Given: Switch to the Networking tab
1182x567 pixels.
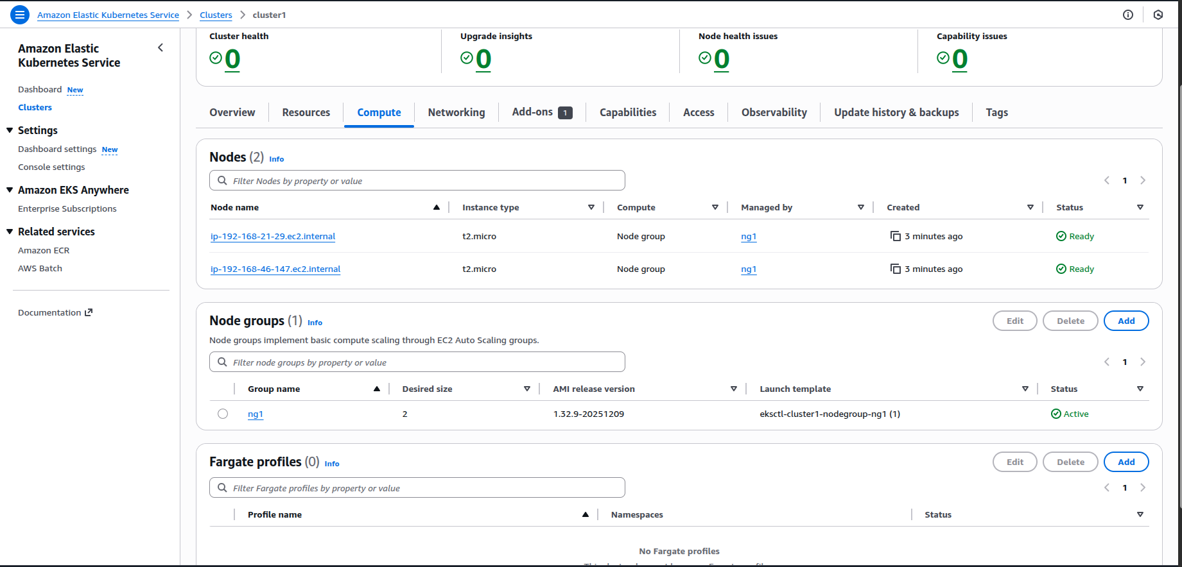Looking at the screenshot, I should 456,112.
